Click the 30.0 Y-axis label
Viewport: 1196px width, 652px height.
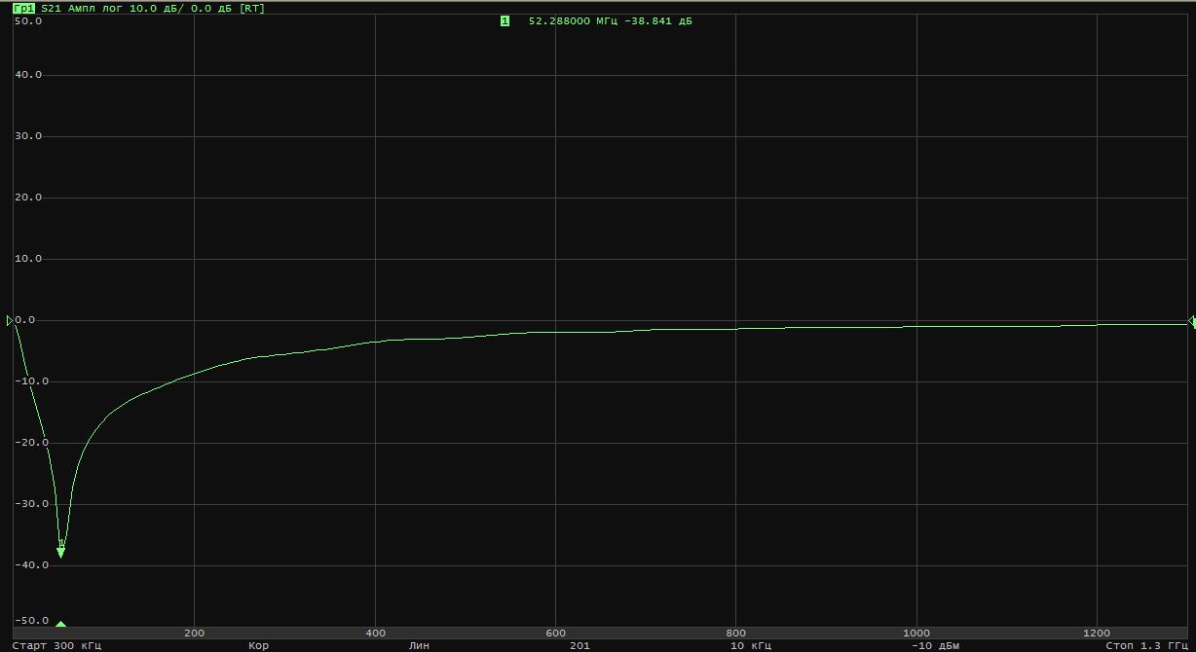27,136
